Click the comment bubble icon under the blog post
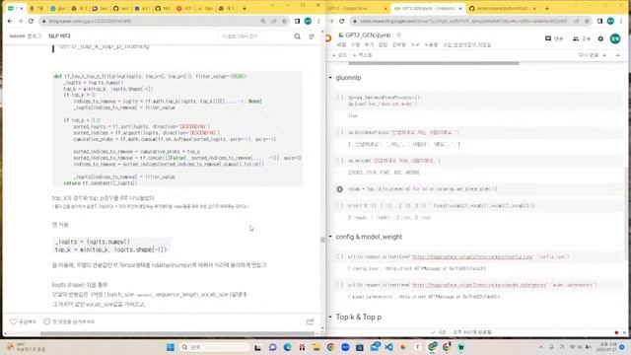Viewport: 631px width, 355px height. point(46,321)
